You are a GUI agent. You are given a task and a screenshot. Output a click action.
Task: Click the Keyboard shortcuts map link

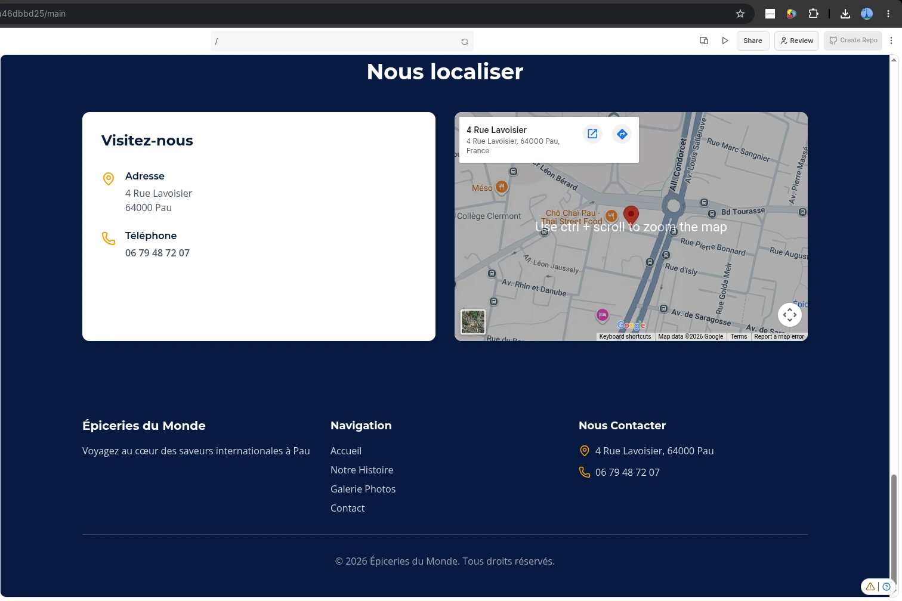pos(625,337)
